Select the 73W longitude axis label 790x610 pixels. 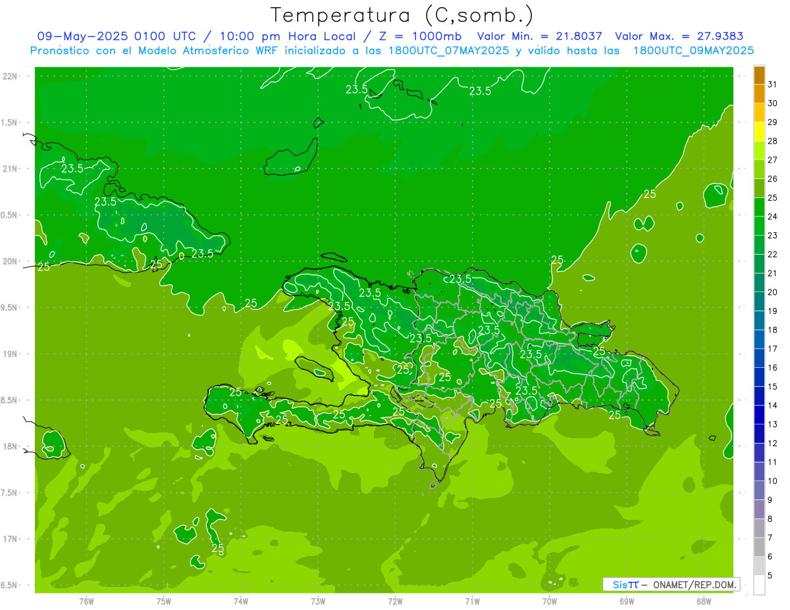point(318,601)
